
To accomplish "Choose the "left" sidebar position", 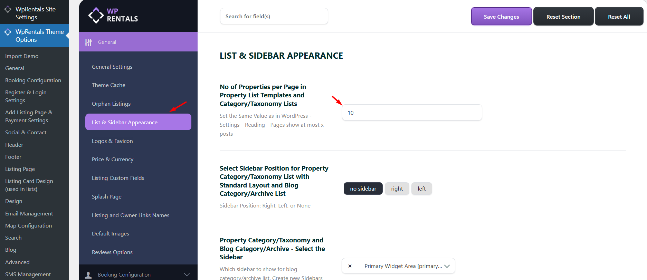I will pyautogui.click(x=421, y=189).
